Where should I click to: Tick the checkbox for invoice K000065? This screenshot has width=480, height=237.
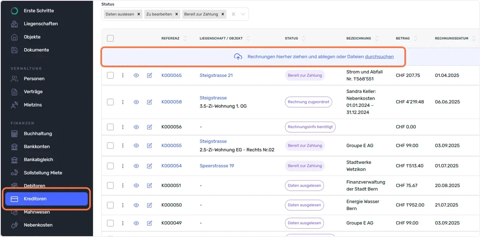pos(110,75)
